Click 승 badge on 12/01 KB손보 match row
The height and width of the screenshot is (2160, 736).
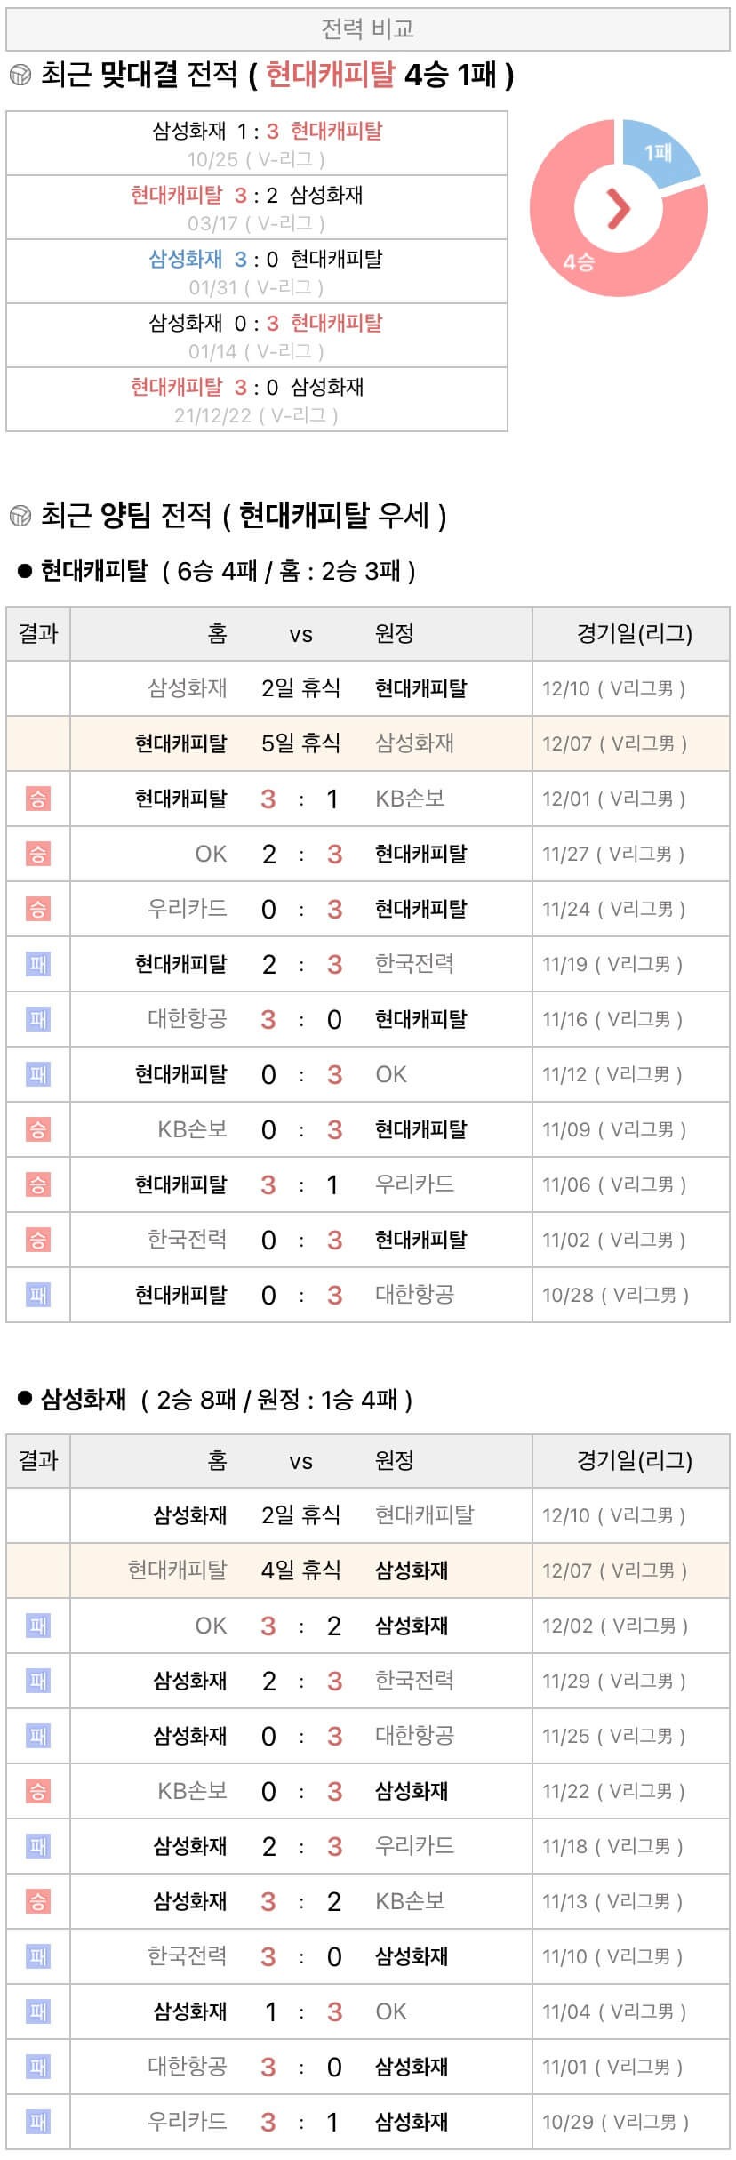point(37,799)
